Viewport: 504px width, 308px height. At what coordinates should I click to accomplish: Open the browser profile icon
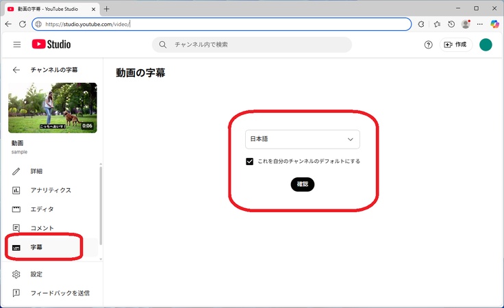(466, 24)
